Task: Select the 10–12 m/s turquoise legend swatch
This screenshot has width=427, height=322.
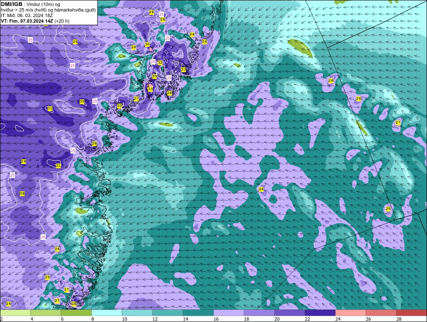Action: [137, 313]
